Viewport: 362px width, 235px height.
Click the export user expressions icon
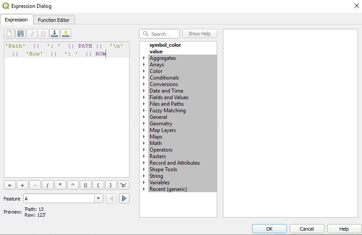coord(66,34)
